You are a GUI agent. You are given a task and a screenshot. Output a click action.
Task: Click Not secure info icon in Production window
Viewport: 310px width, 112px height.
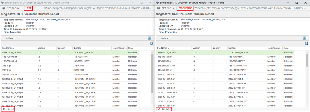[x=159, y=8]
